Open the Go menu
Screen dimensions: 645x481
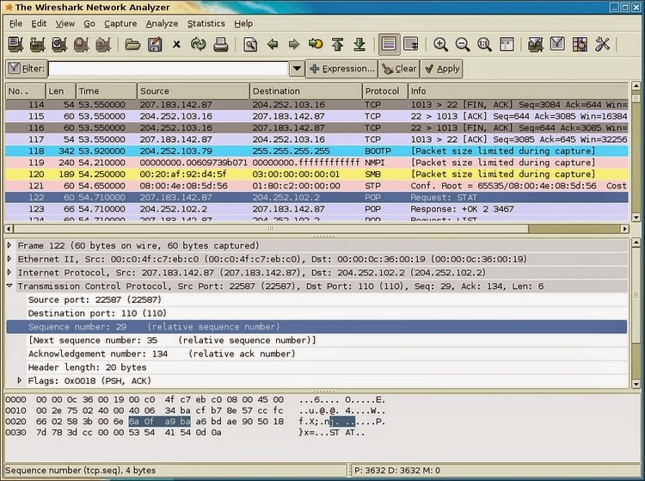89,23
